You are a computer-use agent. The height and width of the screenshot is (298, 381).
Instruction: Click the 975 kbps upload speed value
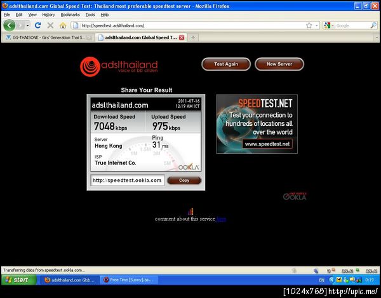click(166, 126)
